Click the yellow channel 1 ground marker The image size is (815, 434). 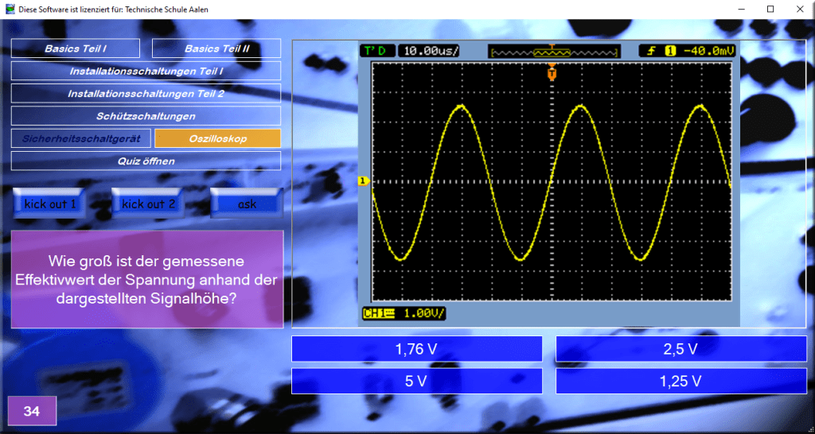click(363, 182)
